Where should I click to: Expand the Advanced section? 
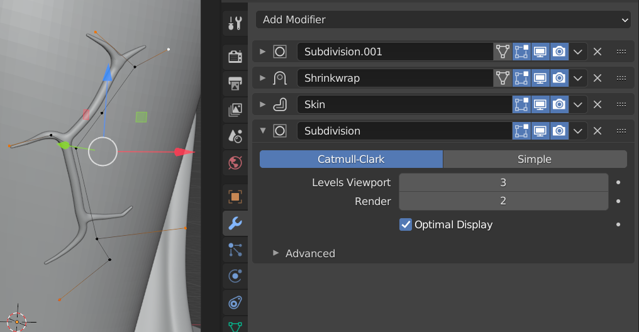pyautogui.click(x=276, y=253)
